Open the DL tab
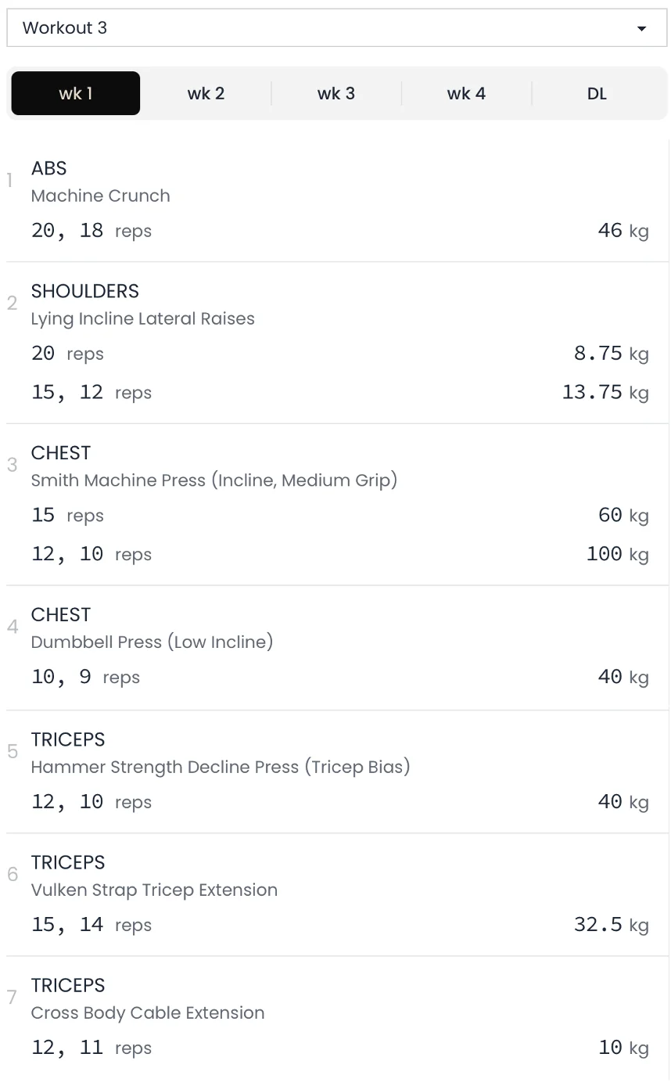The image size is (671, 1086). point(597,94)
